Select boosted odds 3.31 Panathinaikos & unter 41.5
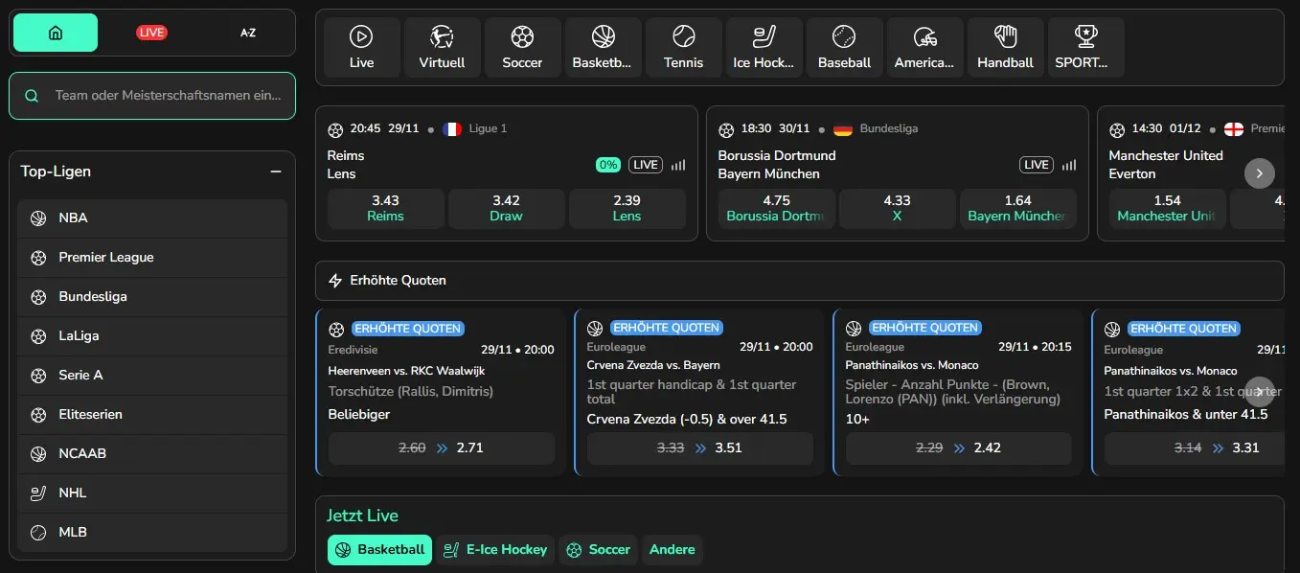The height and width of the screenshot is (573, 1300). click(x=1195, y=448)
